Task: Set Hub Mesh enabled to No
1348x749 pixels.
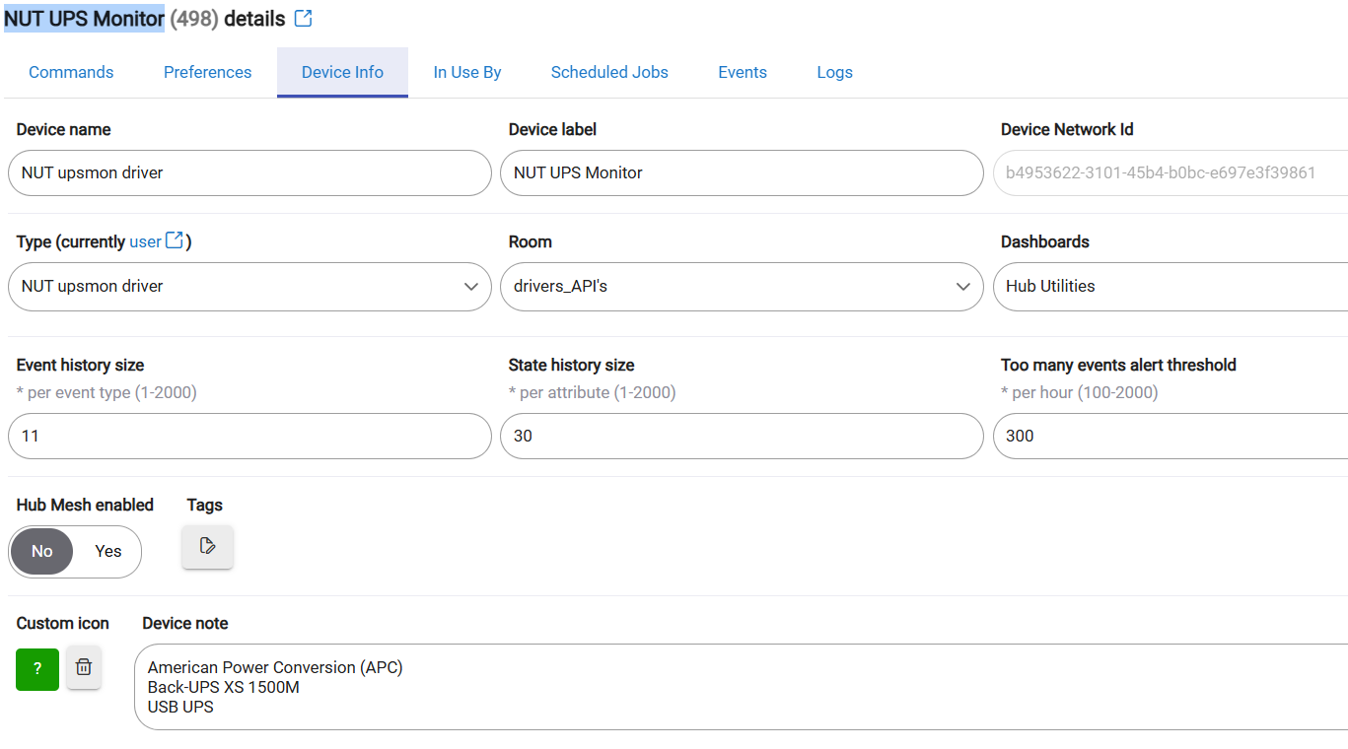Action: click(42, 552)
